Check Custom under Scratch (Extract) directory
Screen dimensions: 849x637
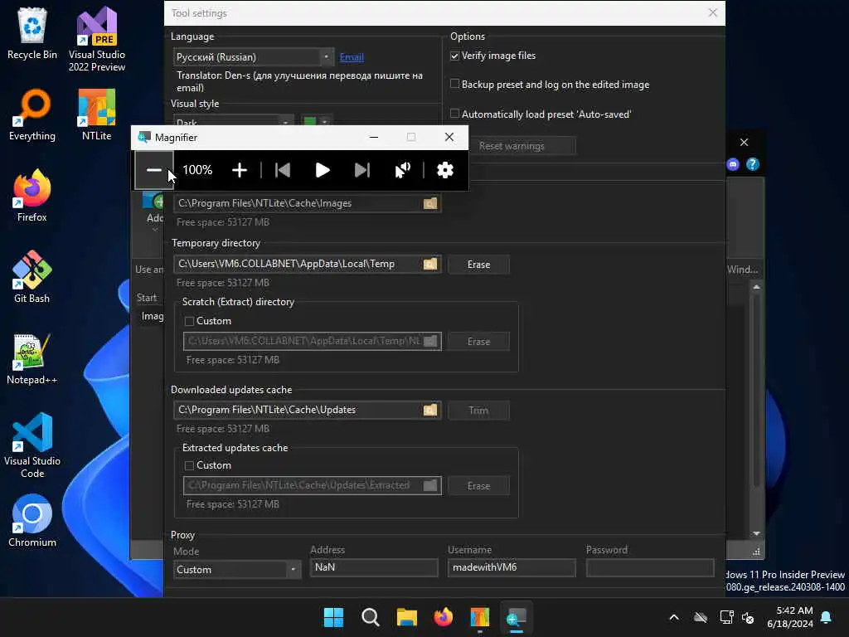[x=190, y=321]
